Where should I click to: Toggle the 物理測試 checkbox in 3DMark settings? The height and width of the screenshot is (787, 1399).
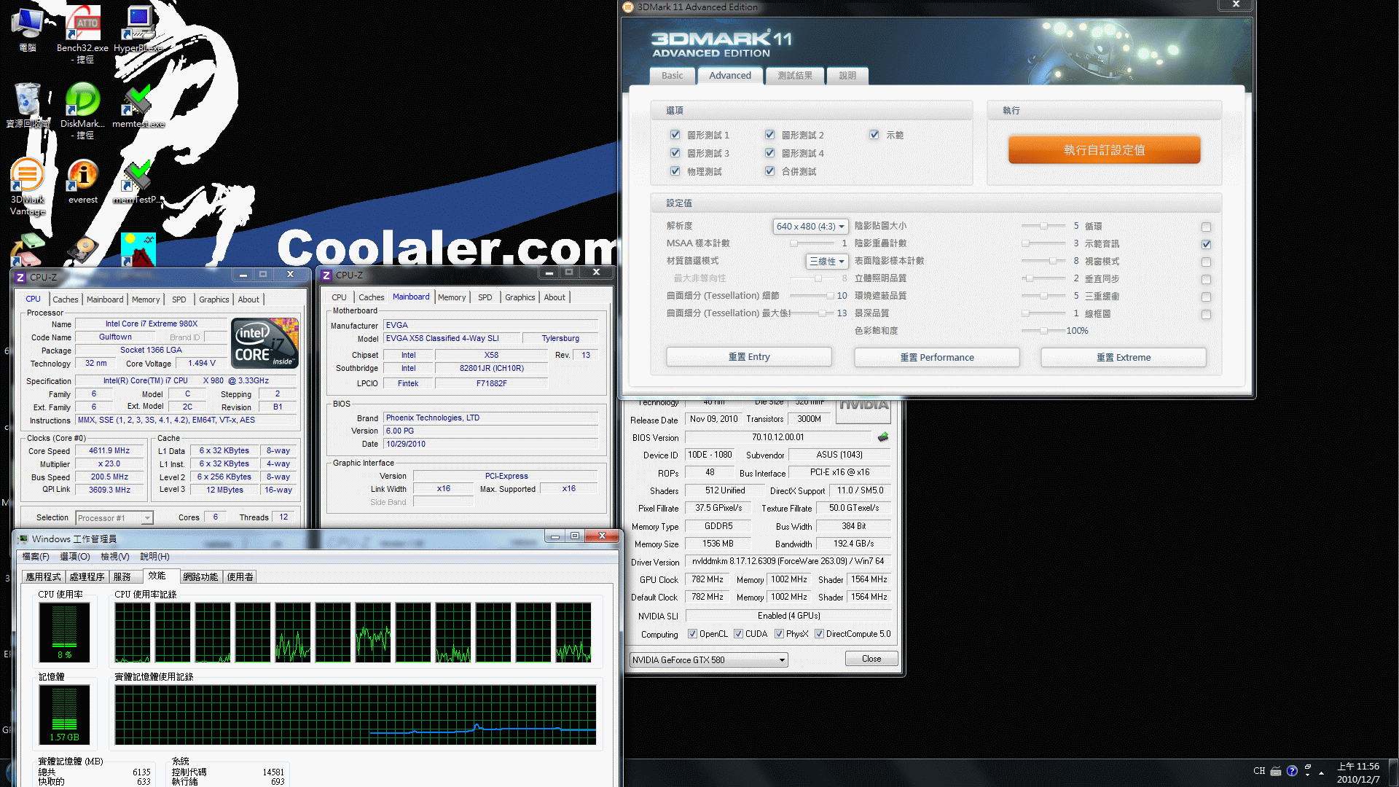(x=675, y=170)
